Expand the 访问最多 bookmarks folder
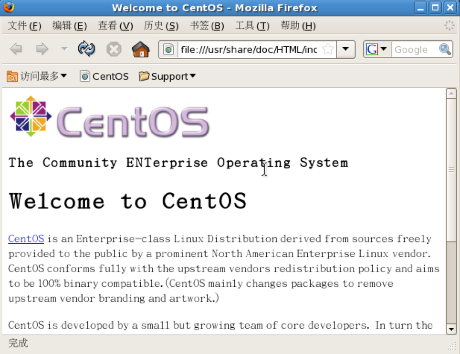The width and height of the screenshot is (460, 354). (x=37, y=76)
